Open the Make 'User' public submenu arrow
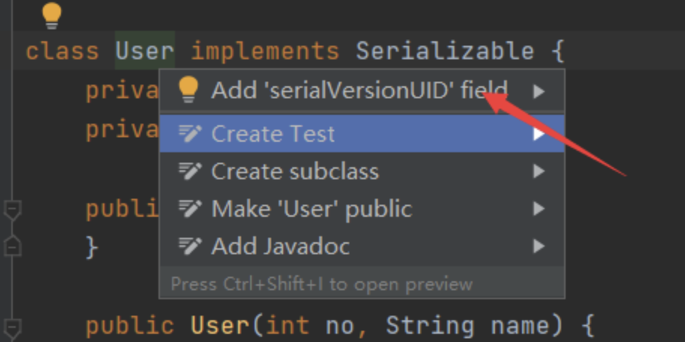Viewport: 685px width, 342px height. point(538,208)
